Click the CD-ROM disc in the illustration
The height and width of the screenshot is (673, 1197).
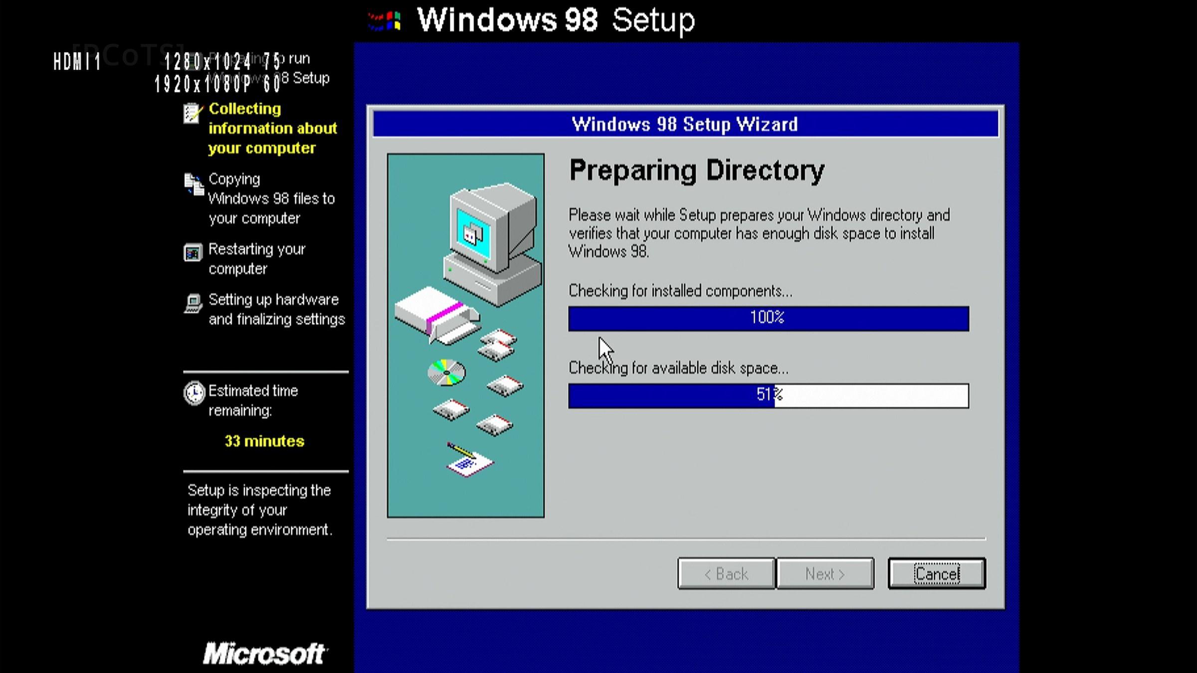446,372
